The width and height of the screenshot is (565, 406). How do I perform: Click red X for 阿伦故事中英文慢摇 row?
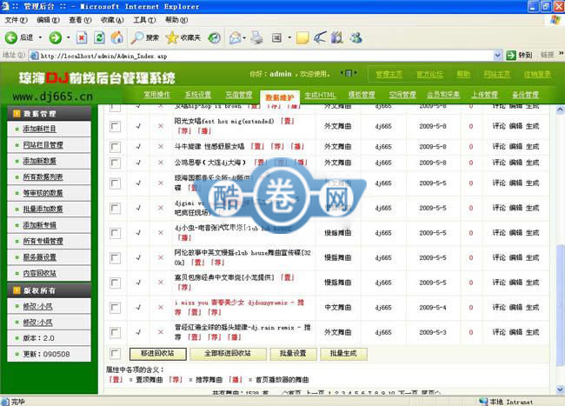click(161, 257)
